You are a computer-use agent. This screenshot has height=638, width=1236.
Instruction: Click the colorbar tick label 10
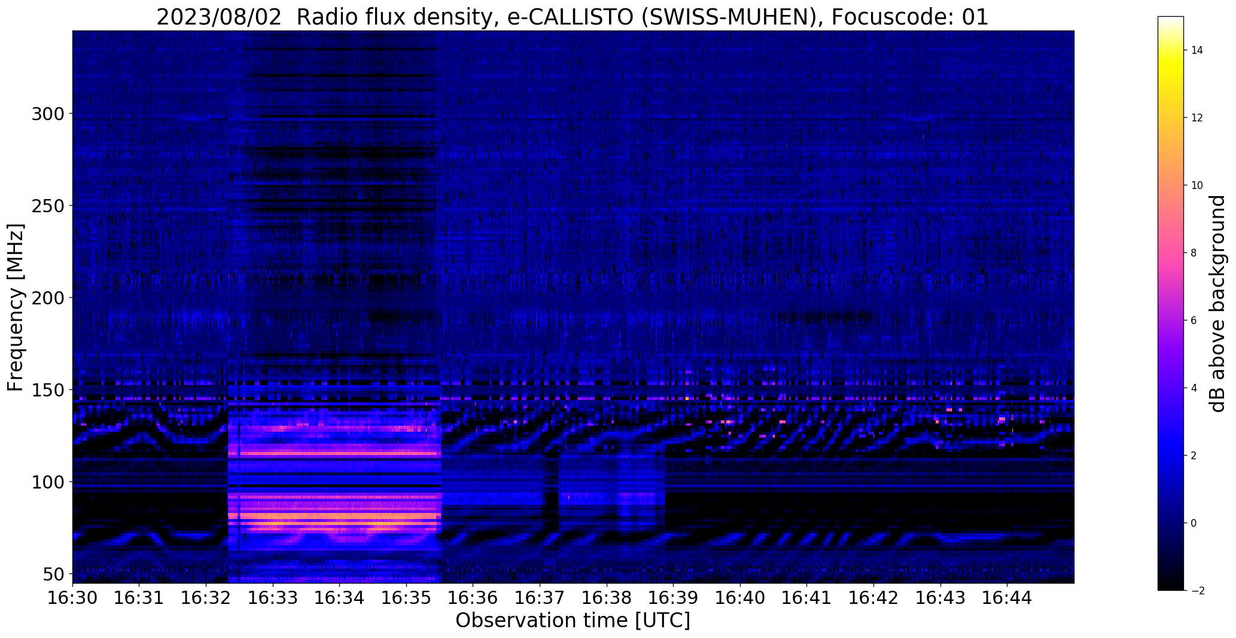click(1197, 185)
